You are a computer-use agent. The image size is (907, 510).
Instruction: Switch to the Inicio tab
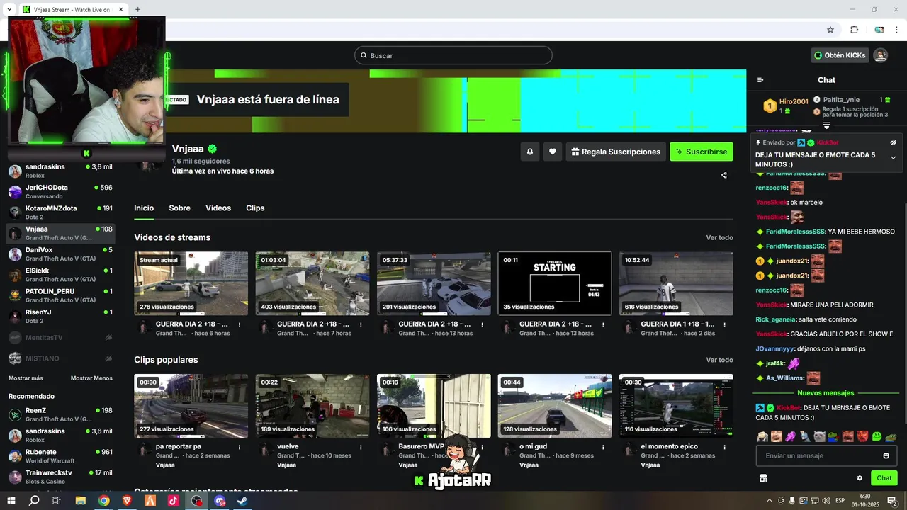click(x=144, y=208)
